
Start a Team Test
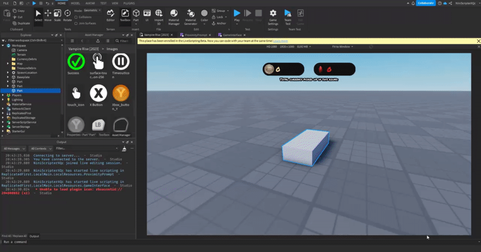[288, 17]
